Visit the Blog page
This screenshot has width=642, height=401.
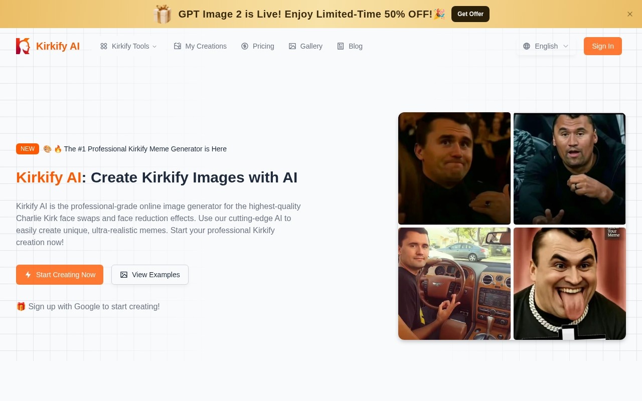click(x=350, y=46)
